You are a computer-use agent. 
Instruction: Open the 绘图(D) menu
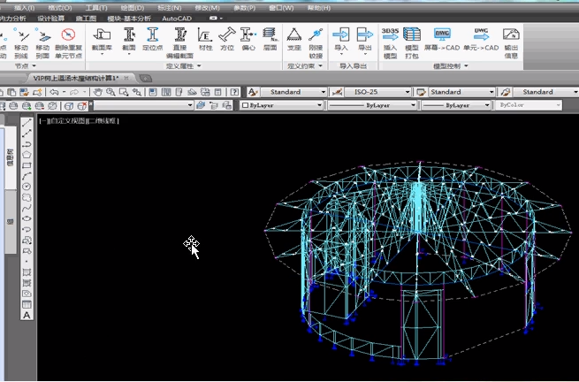[x=133, y=8]
